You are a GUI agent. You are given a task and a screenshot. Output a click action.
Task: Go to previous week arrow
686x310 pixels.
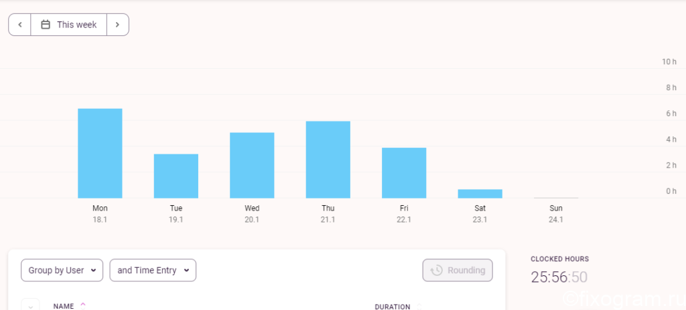pos(19,25)
